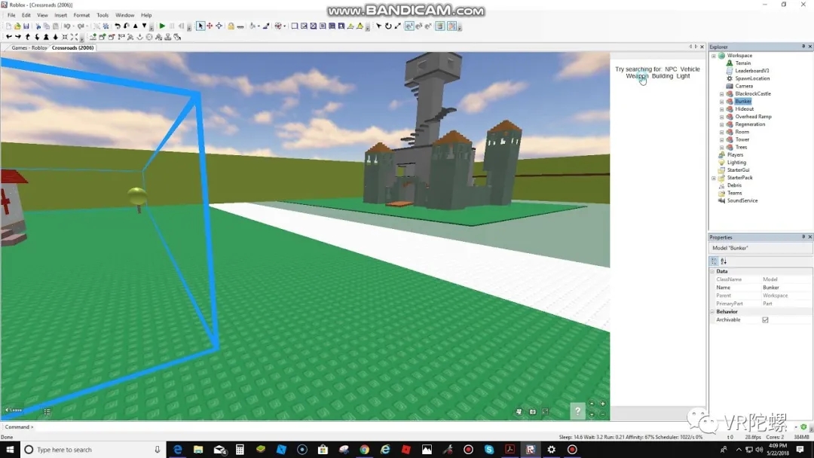
Task: Expand the BlackrockCastle model
Action: coord(721,94)
